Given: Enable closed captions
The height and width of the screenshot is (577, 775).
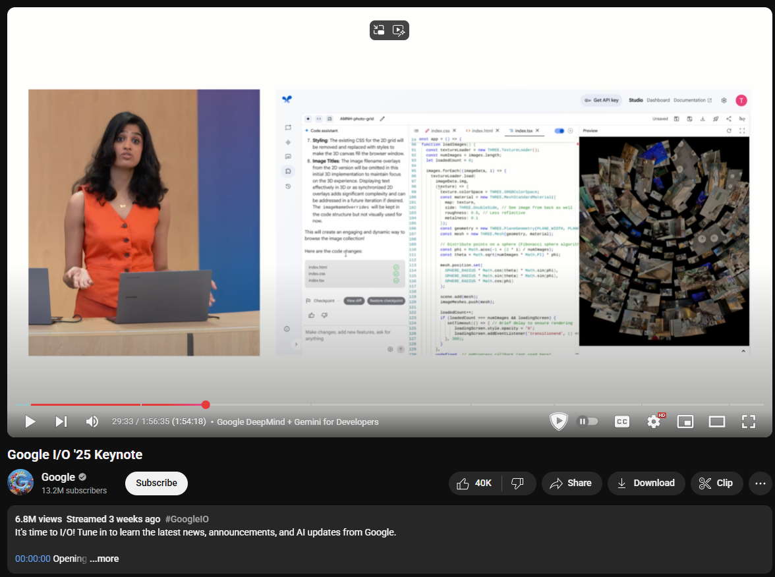Looking at the screenshot, I should pyautogui.click(x=622, y=422).
